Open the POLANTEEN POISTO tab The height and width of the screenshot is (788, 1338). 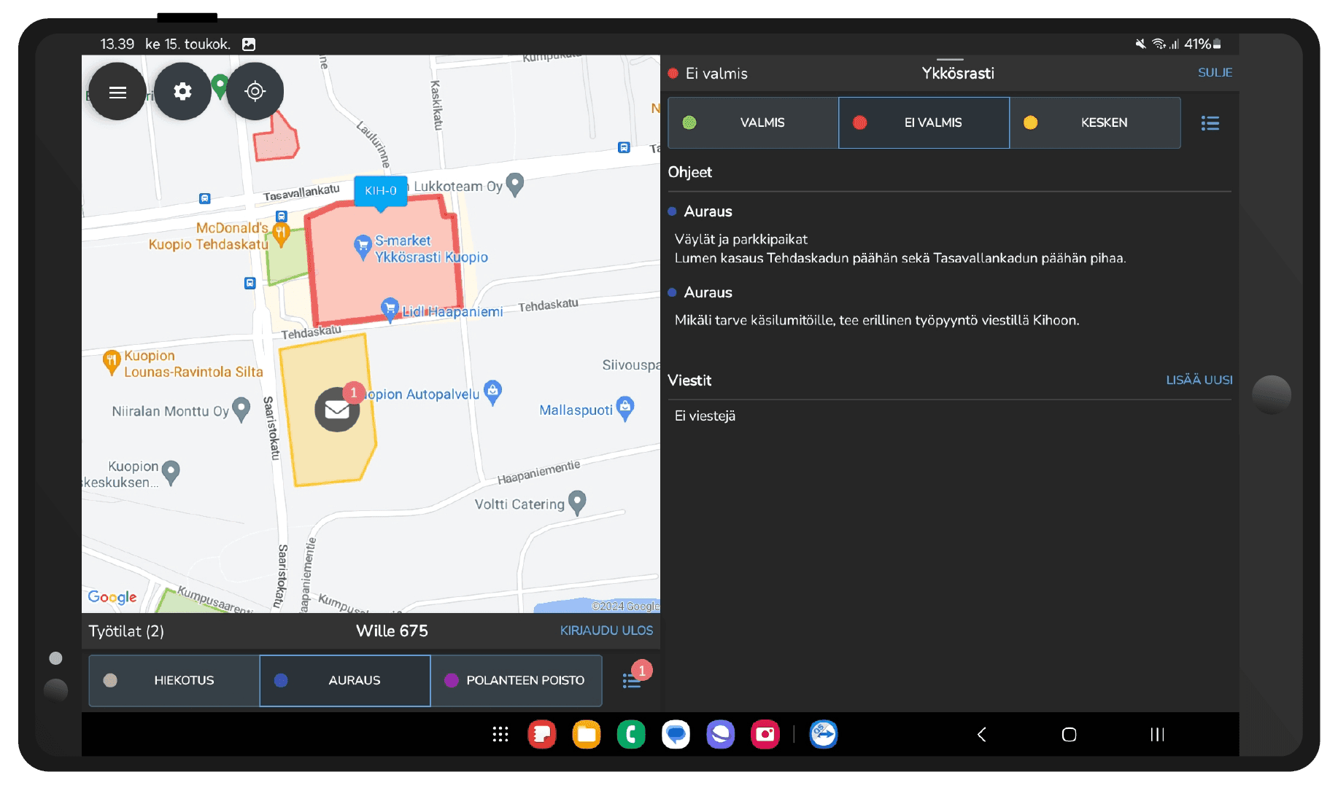point(517,680)
